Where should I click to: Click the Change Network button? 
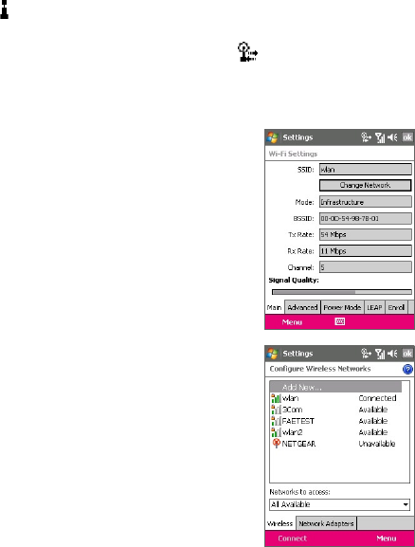point(365,185)
